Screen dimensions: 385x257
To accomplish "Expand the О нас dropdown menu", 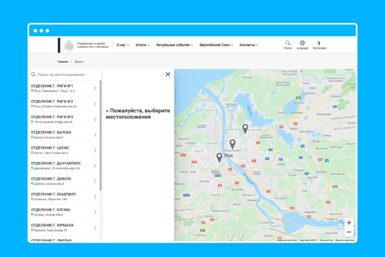I will 123,45.
